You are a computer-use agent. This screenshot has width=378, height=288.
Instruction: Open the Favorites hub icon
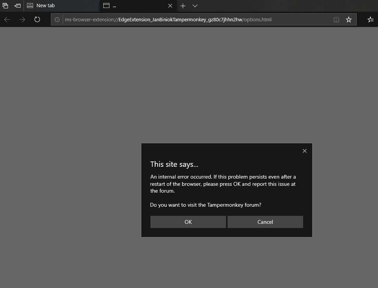[370, 19]
